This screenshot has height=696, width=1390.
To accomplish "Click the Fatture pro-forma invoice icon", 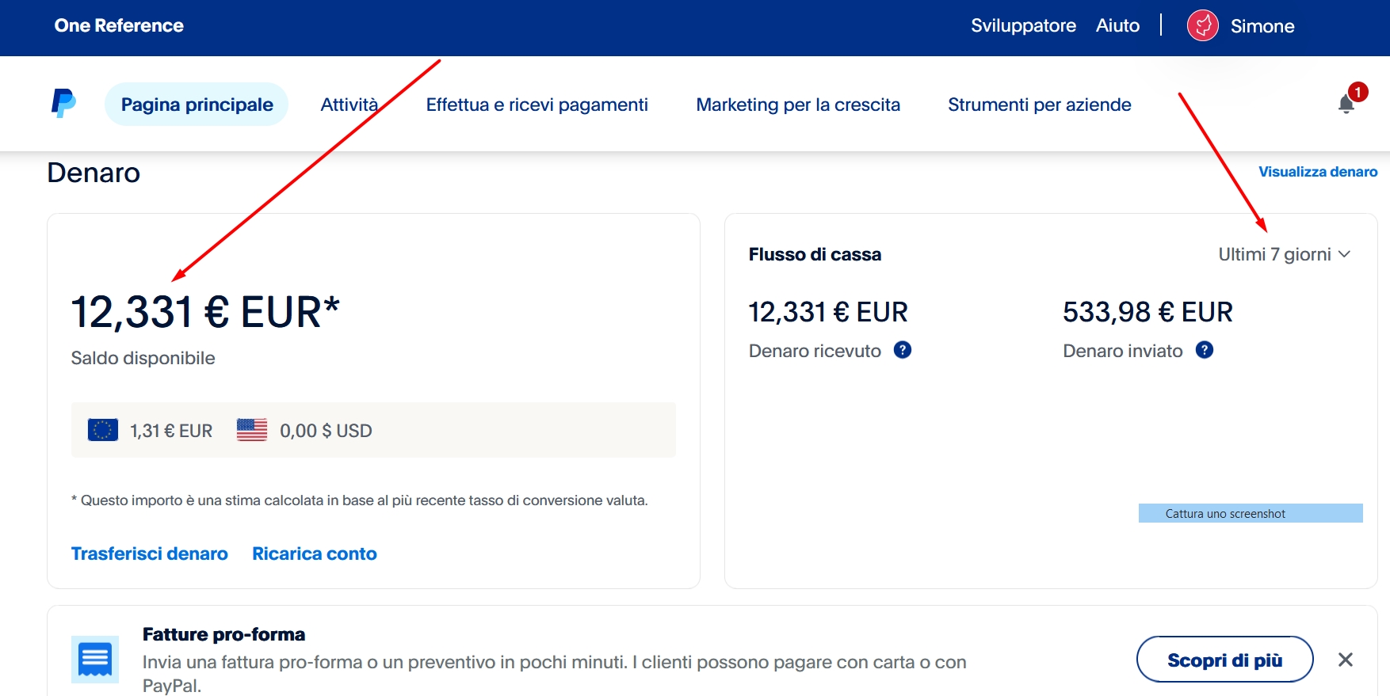I will coord(95,659).
